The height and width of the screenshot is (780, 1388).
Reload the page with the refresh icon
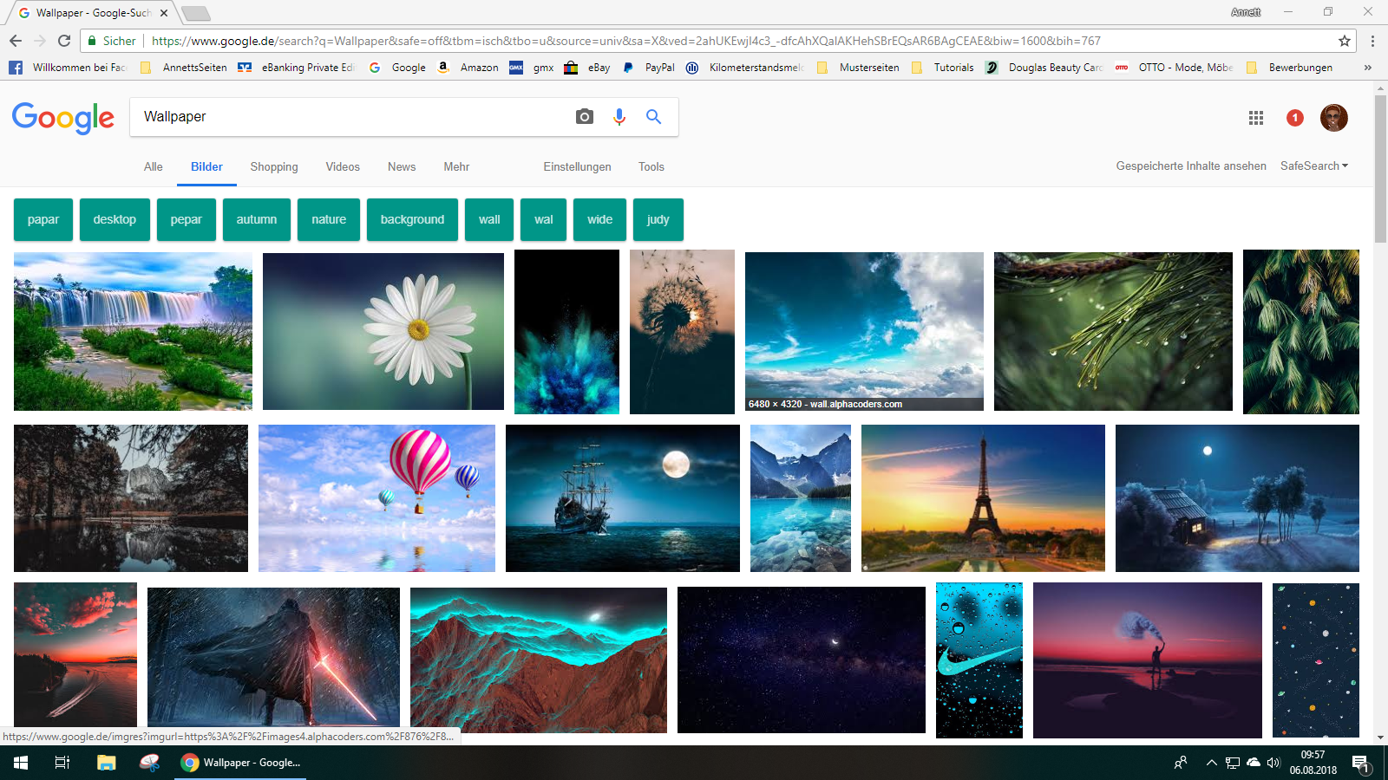click(x=64, y=41)
